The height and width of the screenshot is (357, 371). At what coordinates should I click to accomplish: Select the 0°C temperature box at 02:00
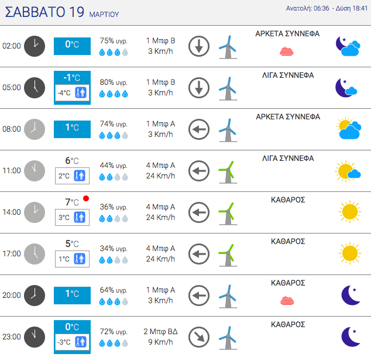[72, 46]
